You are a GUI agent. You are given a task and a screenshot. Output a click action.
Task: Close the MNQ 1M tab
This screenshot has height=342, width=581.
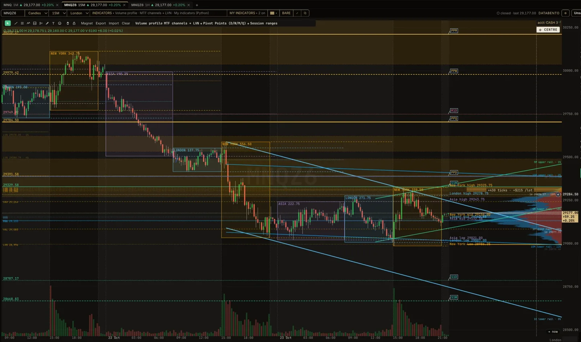57,5
